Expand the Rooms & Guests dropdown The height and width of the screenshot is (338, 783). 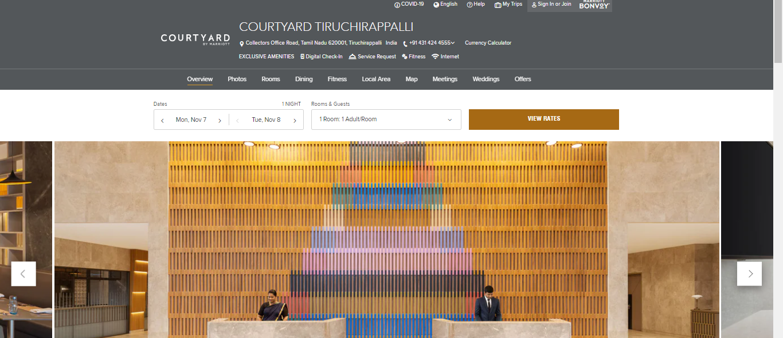tap(386, 120)
